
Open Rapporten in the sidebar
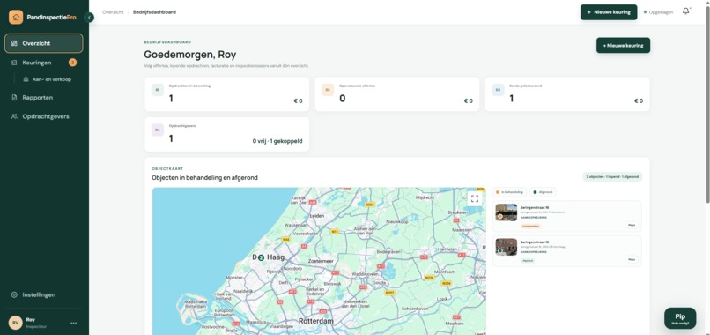[44, 98]
